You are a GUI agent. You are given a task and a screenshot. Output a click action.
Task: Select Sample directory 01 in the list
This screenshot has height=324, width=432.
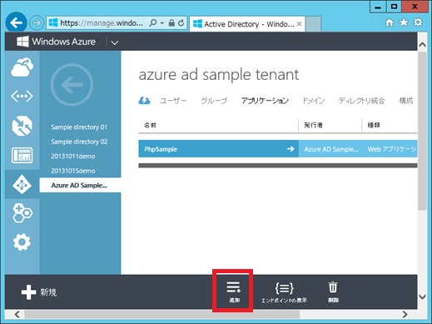point(79,127)
